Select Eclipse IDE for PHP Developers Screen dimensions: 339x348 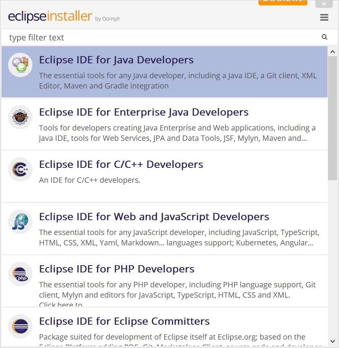[x=116, y=269]
